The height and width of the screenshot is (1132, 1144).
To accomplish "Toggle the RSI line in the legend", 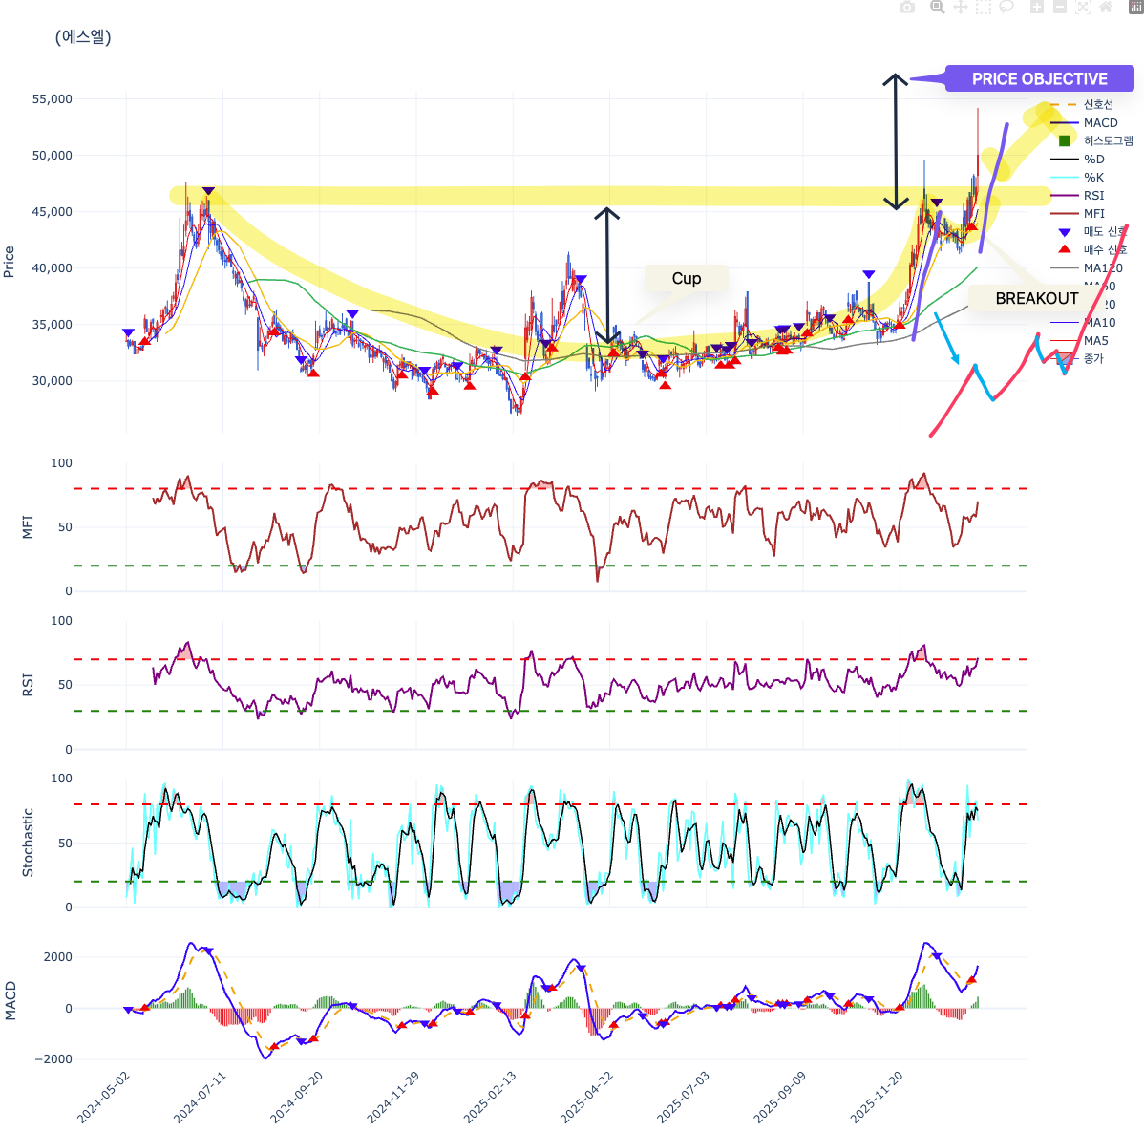I will click(1094, 195).
